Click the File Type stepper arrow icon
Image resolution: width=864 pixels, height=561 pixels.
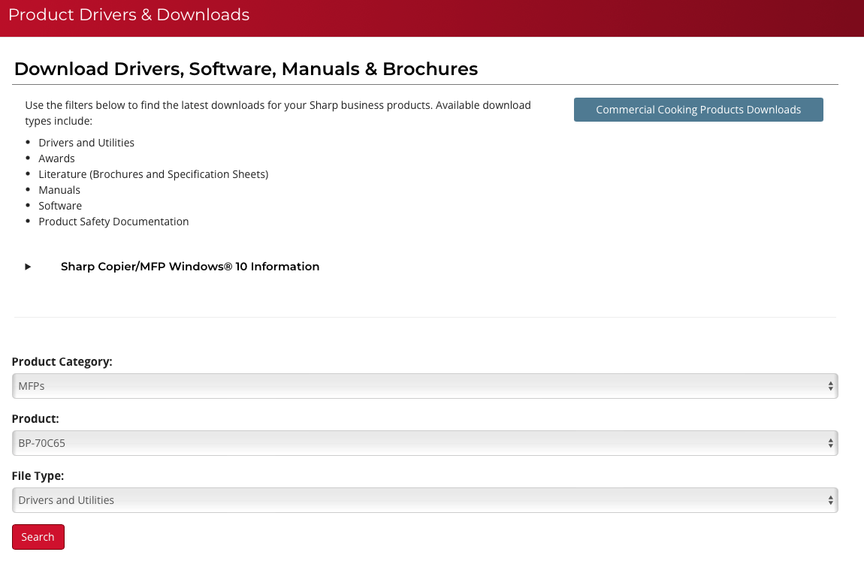(x=830, y=499)
